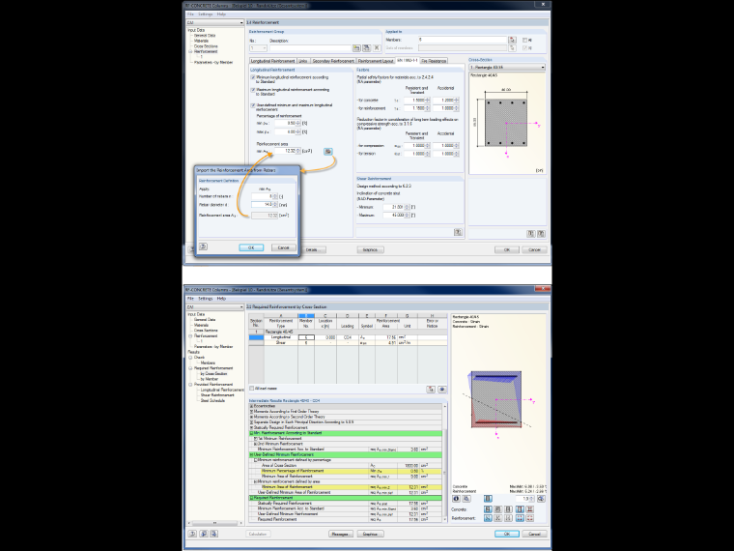Open the Settings menu in the results window
Viewport: 734px width, 551px height.
[x=205, y=299]
